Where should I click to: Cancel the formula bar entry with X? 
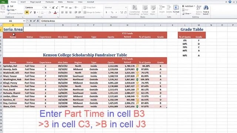click(31, 21)
